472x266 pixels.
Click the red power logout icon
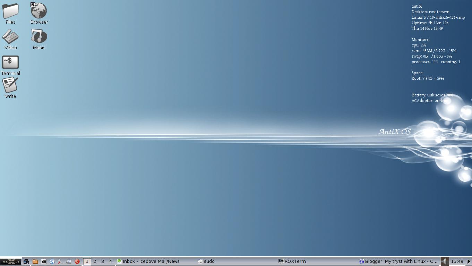(x=77, y=261)
